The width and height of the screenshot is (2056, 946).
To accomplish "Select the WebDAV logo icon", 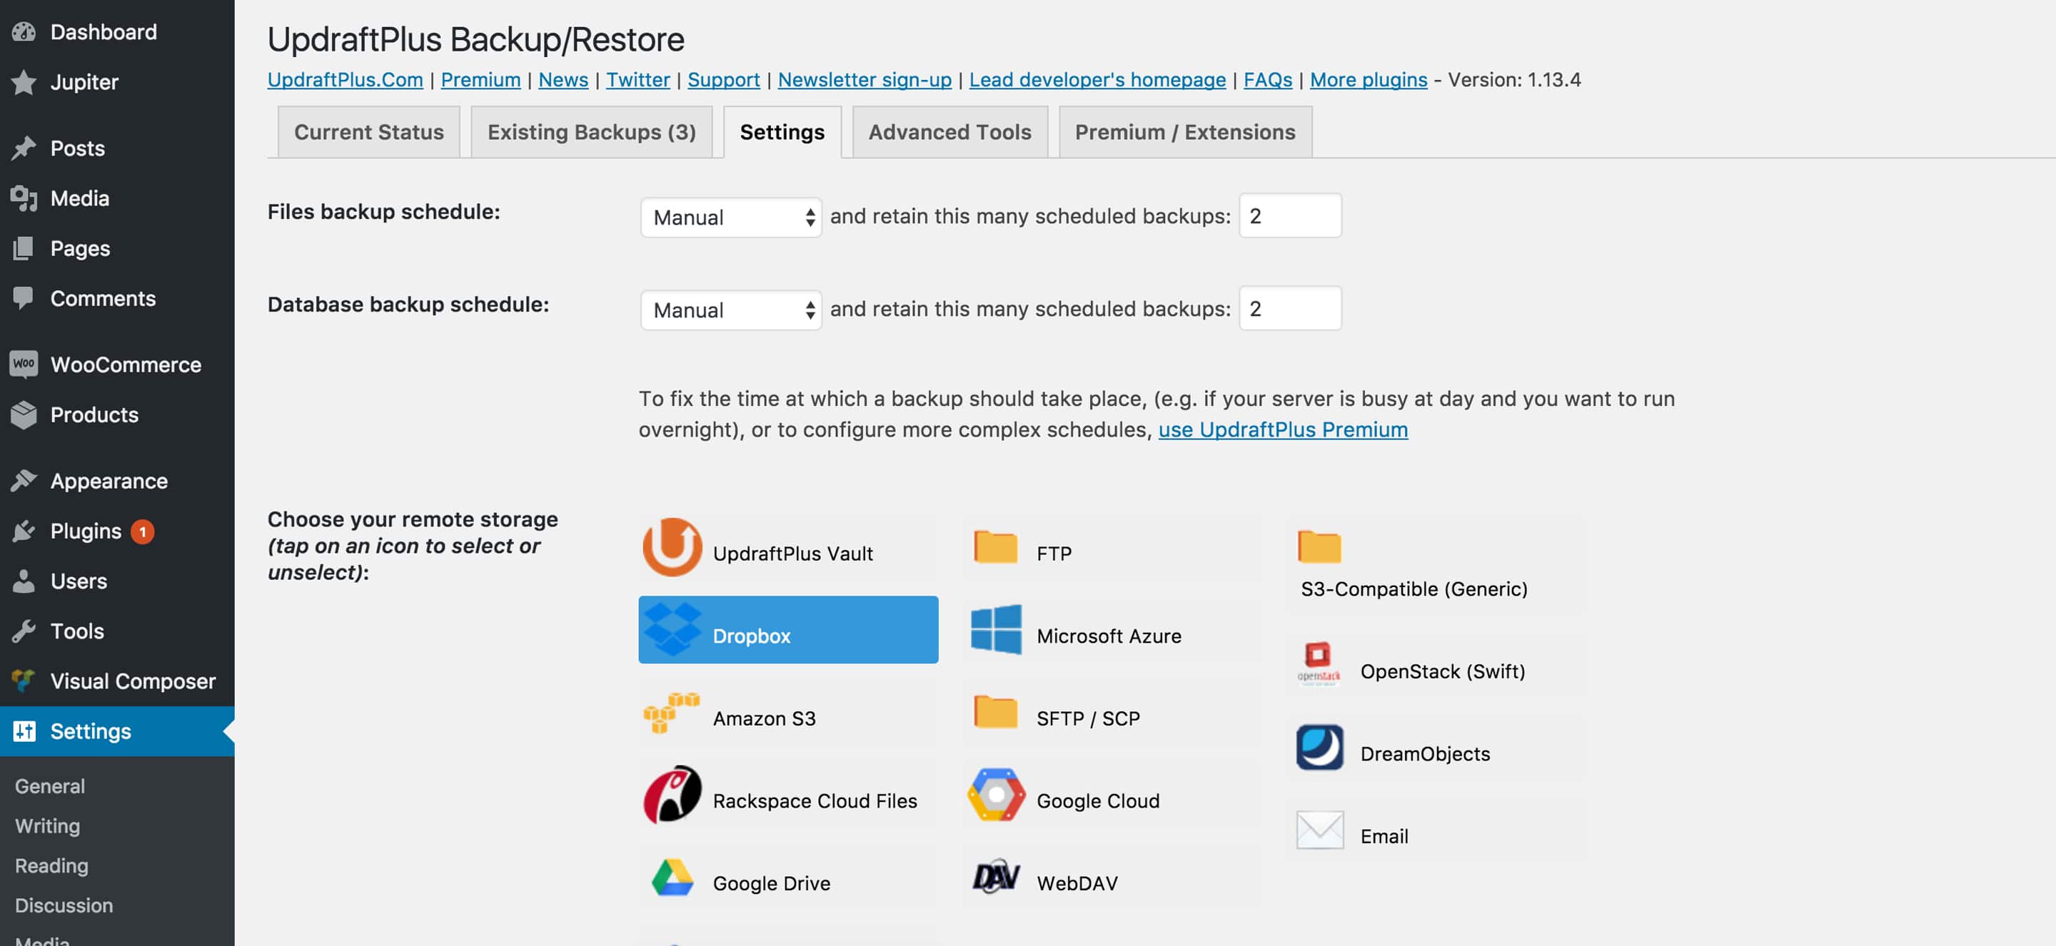I will [995, 878].
